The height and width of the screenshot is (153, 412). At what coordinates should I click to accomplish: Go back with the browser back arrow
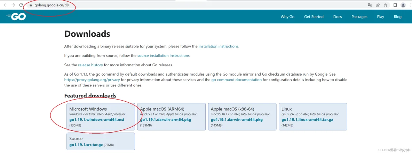tap(5, 5)
